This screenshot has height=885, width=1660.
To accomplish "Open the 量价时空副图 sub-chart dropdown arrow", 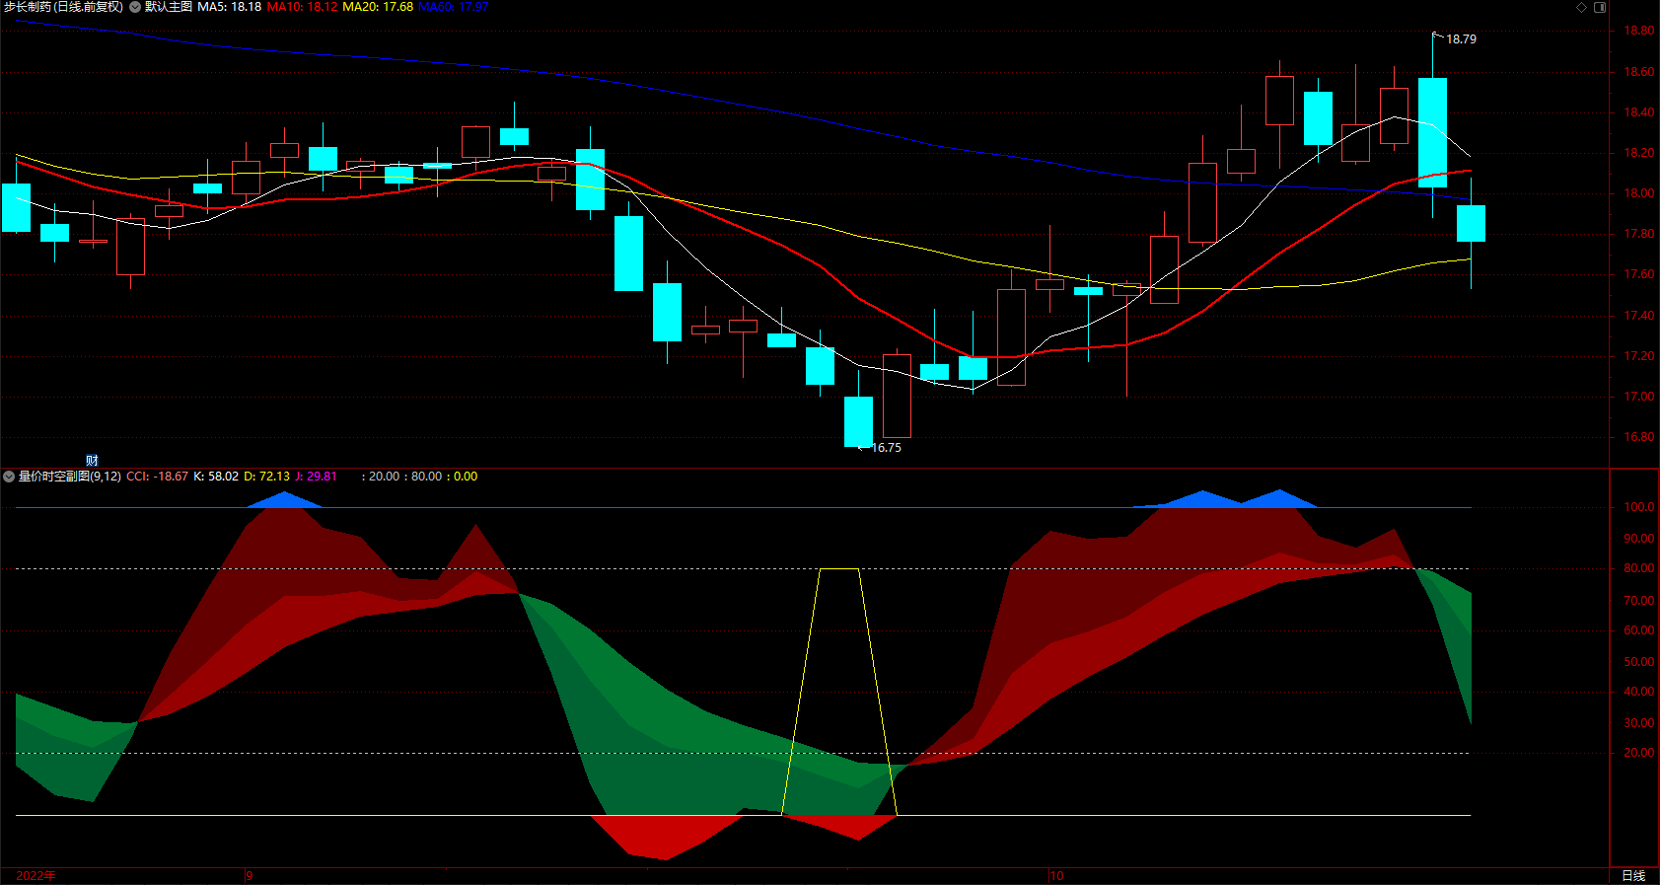I will [x=9, y=477].
